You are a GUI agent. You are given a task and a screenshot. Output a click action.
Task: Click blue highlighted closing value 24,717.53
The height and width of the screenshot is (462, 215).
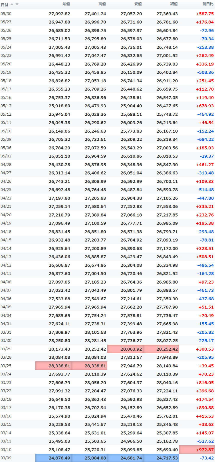point(161,458)
